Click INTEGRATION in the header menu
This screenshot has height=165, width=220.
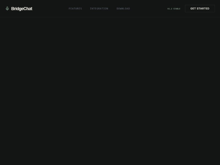(99, 9)
